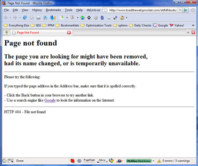Click the blue claw toolbar icon
Viewport: 198px width, 166px height.
pos(102,18)
